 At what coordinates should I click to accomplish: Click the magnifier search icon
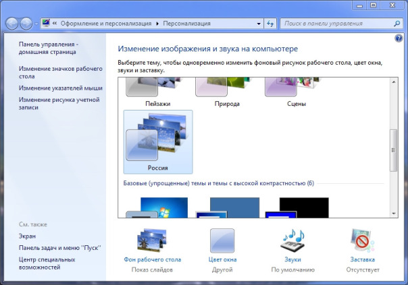(x=397, y=24)
